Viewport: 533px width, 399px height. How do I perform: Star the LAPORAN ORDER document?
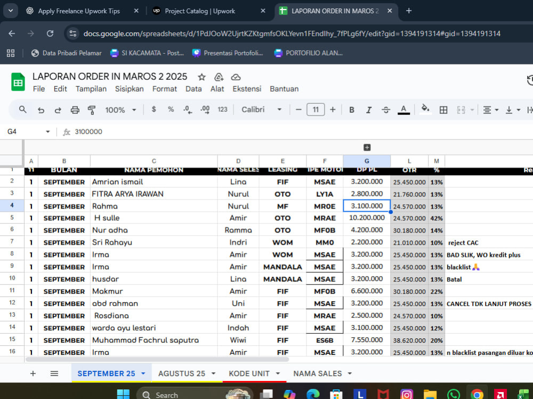[x=201, y=77]
